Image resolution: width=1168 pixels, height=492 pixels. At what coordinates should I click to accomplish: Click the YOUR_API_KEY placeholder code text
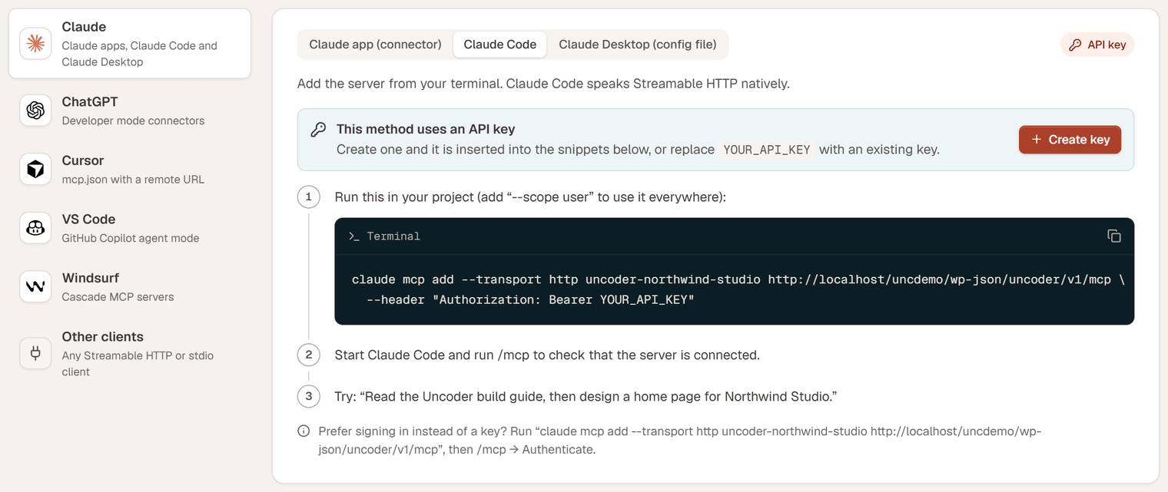(767, 150)
